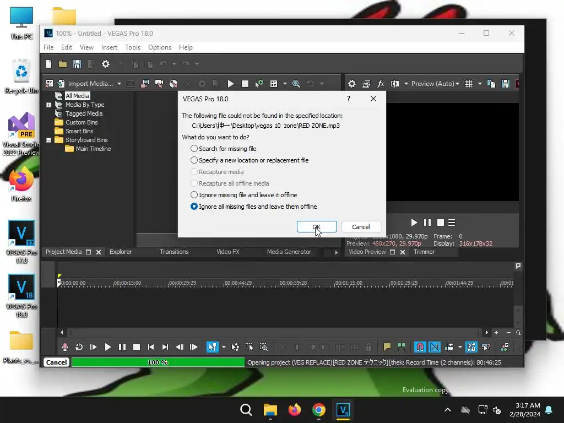Switch to the Video FX tab

[x=227, y=252]
